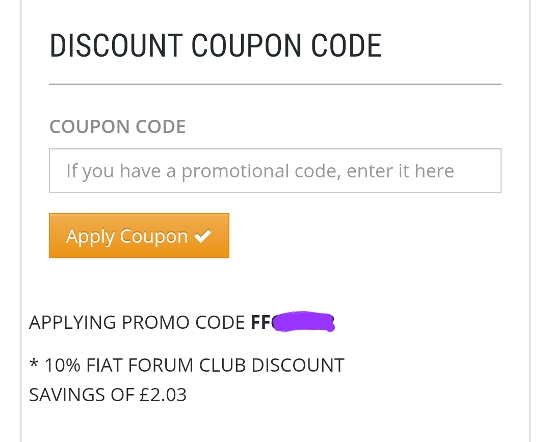Click the word DISCOUNT in the heading
This screenshot has width=550, height=442.
116,45
